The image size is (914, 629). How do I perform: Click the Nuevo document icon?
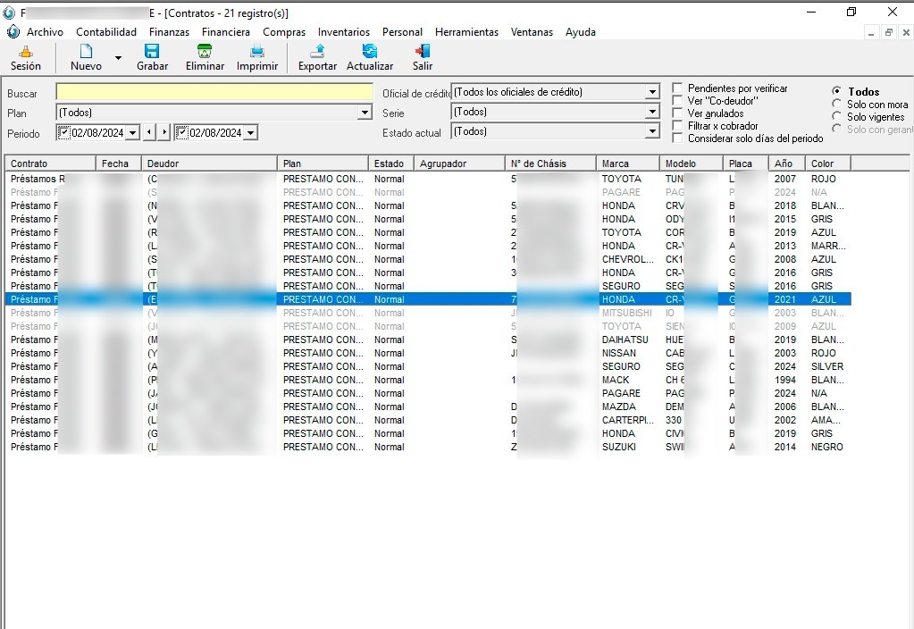pos(86,52)
